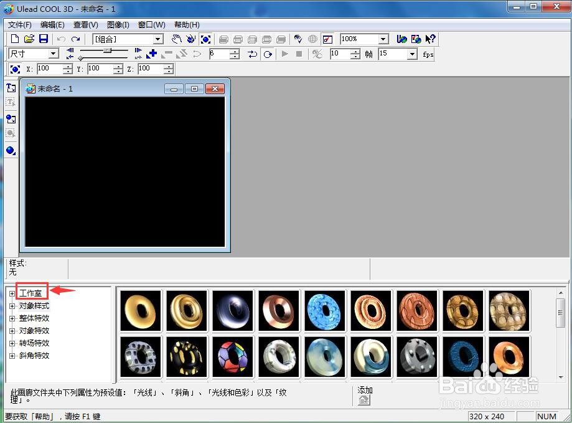Viewport: 572px width, 423px height.
Task: Click the timeline frame slider thumb
Action: [107, 50]
